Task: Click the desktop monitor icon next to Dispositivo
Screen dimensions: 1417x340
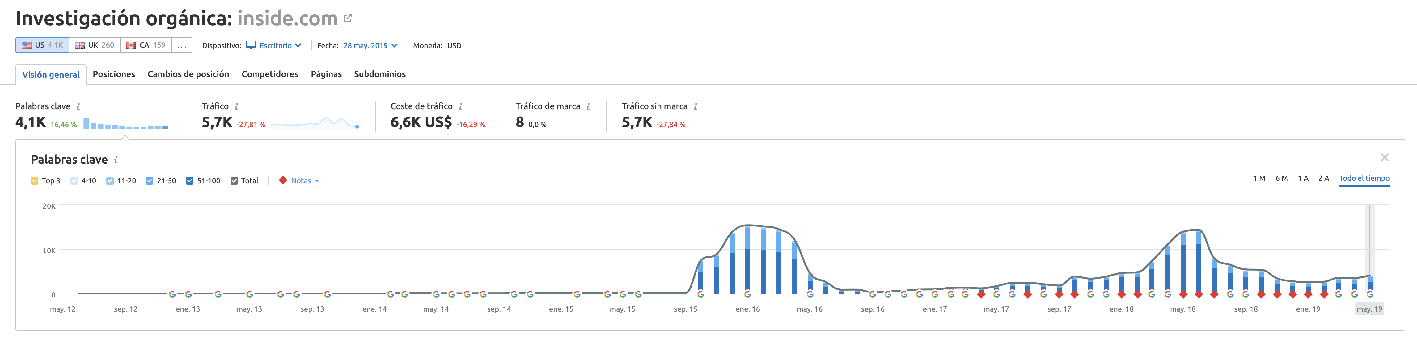Action: pyautogui.click(x=251, y=46)
